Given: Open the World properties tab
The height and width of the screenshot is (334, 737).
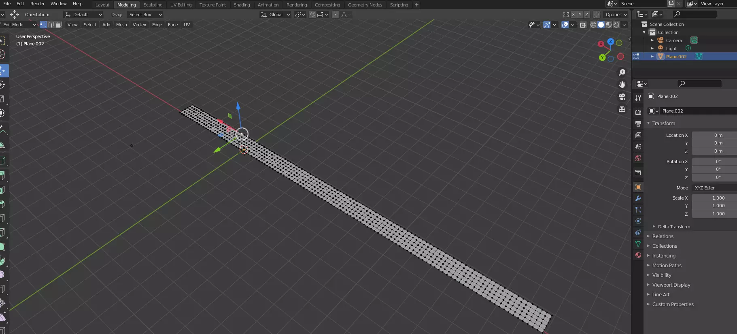Looking at the screenshot, I should coord(638,157).
